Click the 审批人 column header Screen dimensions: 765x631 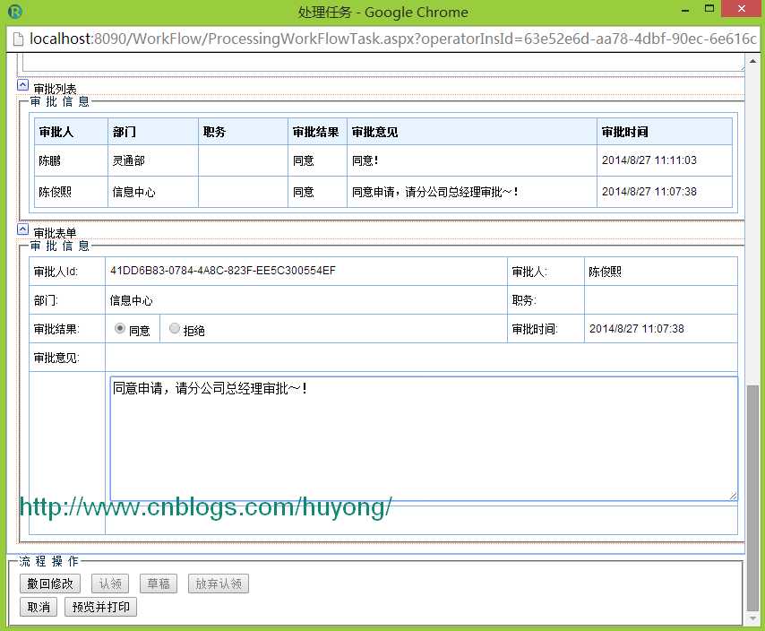[72, 132]
